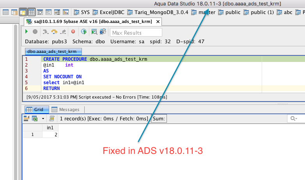This screenshot has height=180, width=305.
Task: Click the Sum: box in results toolbar
Action: tap(159, 118)
